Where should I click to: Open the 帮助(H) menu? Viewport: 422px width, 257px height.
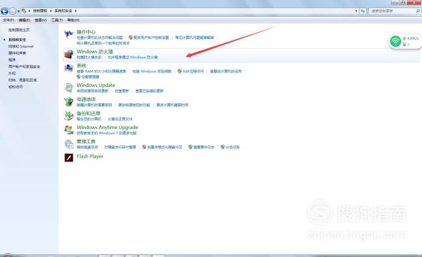pos(73,20)
